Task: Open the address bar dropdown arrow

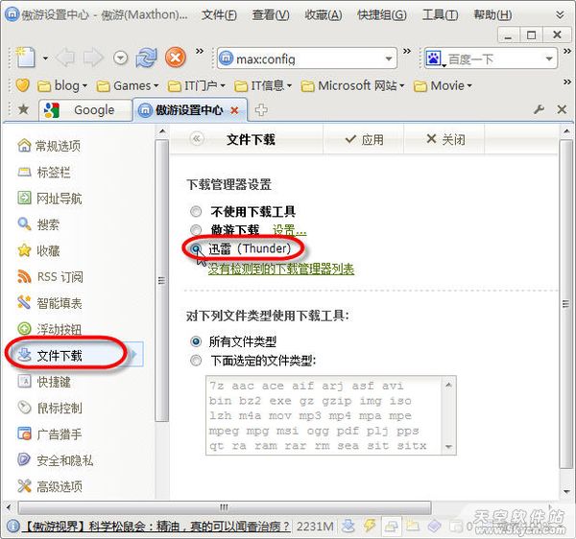Action: tap(388, 59)
